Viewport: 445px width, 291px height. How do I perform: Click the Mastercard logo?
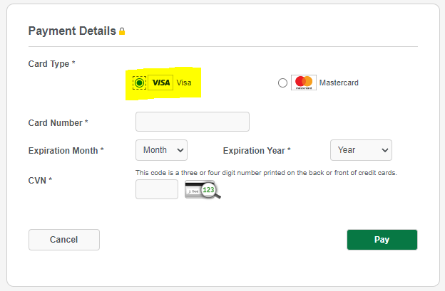[x=304, y=83]
